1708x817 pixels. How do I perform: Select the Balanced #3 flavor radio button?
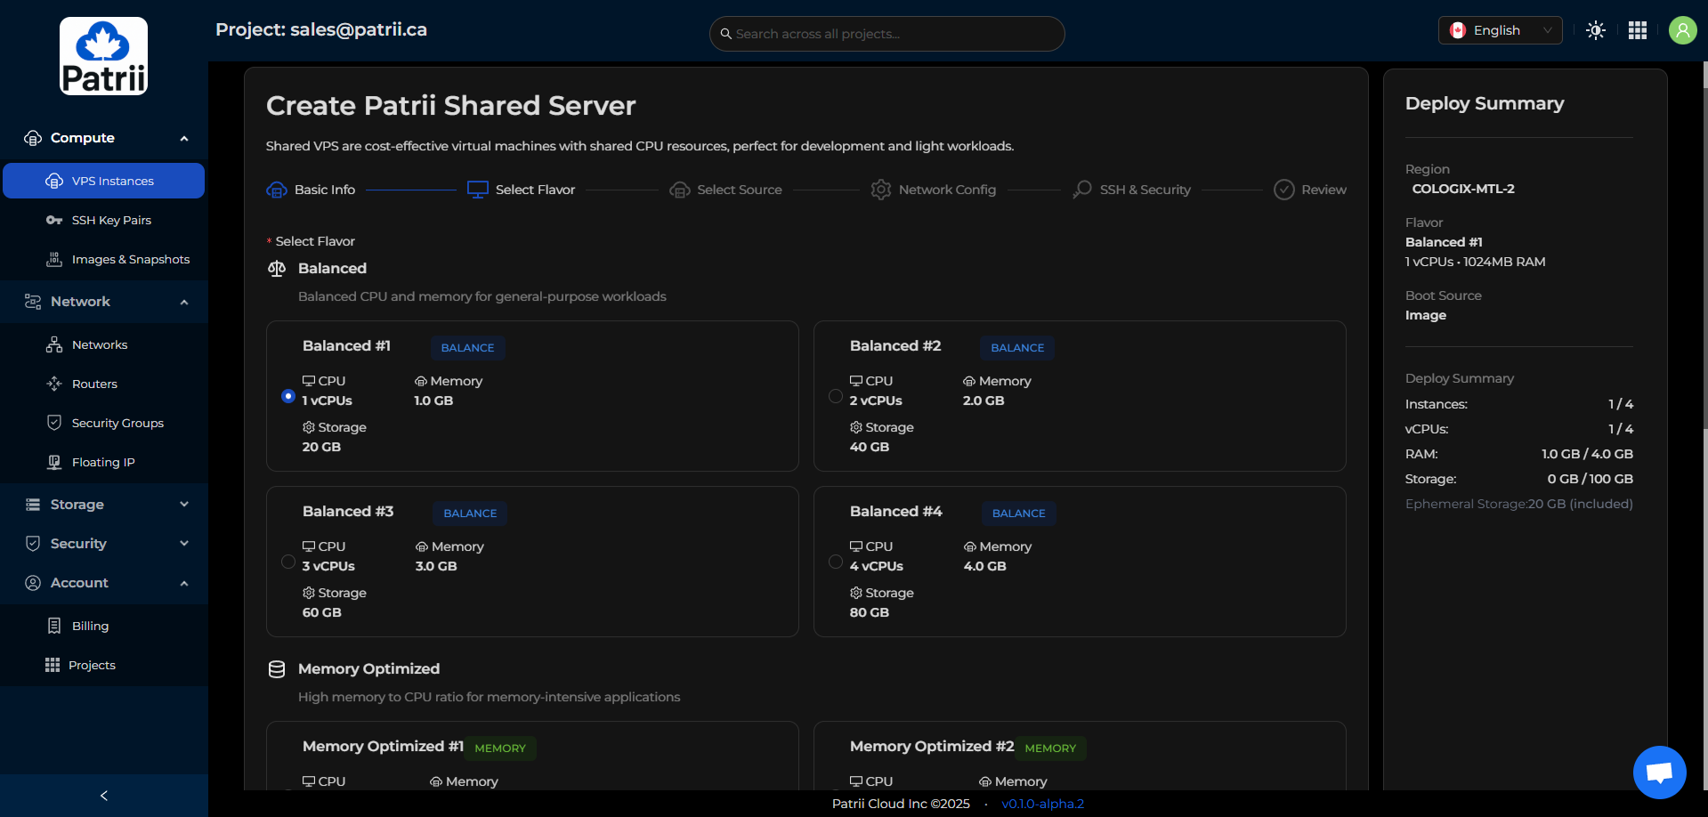pos(288,562)
